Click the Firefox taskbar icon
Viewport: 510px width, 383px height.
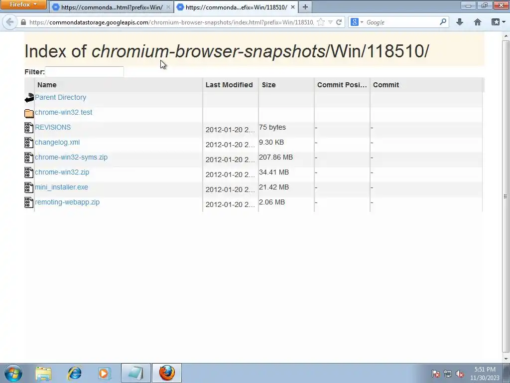click(x=167, y=373)
